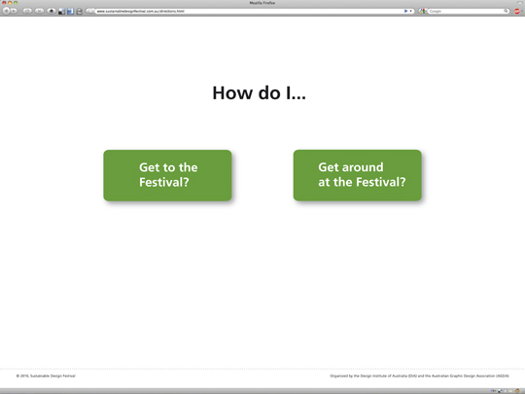
Task: Click the toolbar toggle pill in the title bar
Action: 520,3
